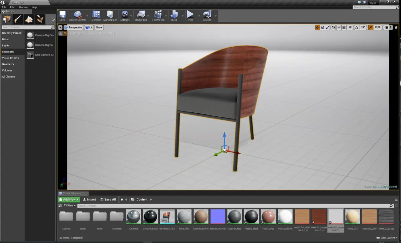This screenshot has height=243, width=401.
Task: Select Cine Camera Actor in class list
Action: pos(40,55)
